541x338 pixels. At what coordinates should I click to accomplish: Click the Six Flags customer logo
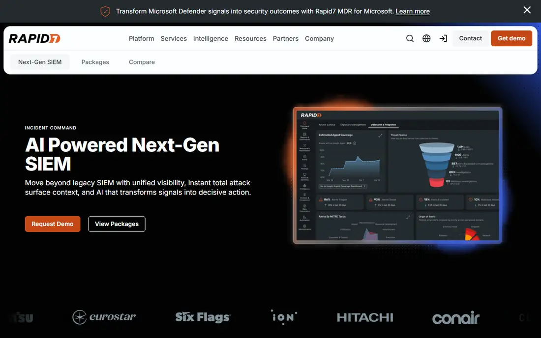click(x=203, y=317)
